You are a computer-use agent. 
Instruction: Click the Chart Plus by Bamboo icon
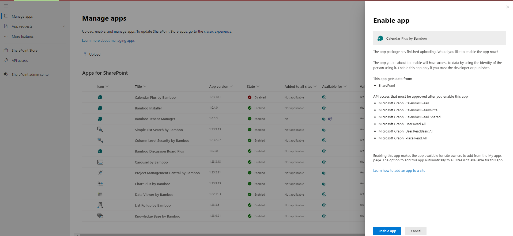tap(100, 184)
